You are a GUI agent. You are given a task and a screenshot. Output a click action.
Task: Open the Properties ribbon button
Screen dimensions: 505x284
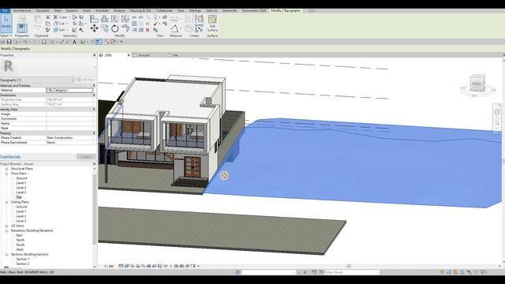(22, 28)
